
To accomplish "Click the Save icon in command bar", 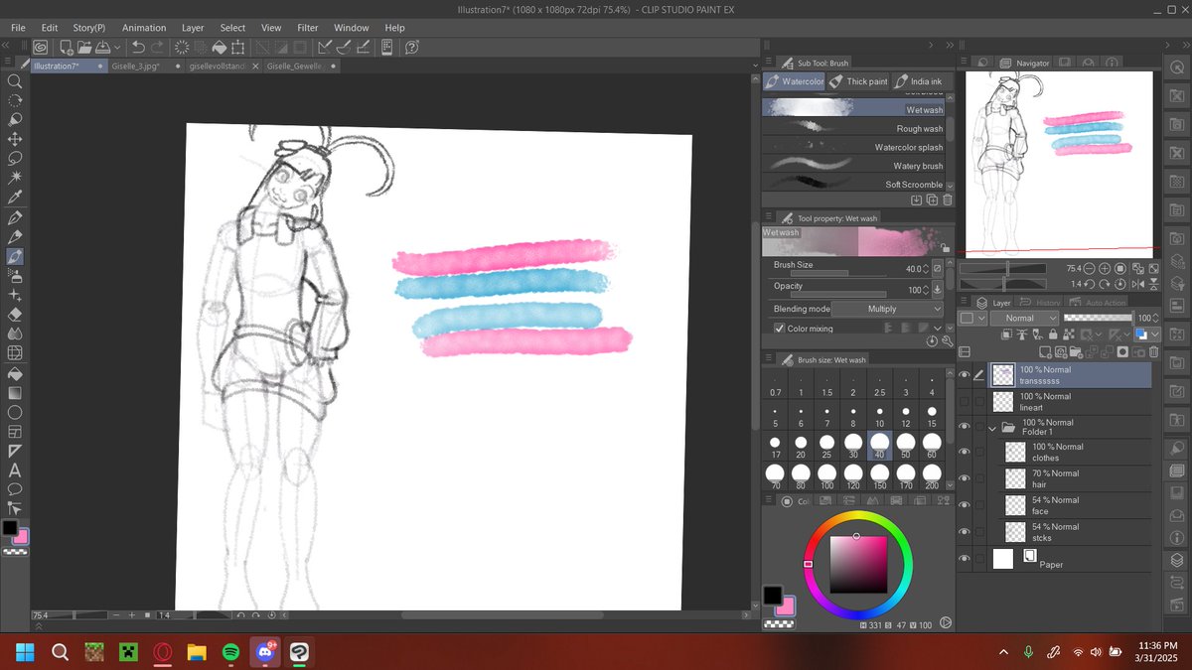I will point(104,47).
